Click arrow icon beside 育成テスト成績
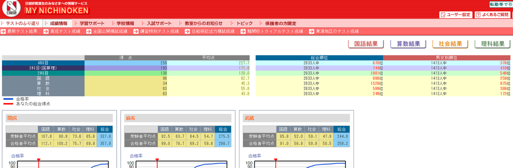The image size is (513, 168). click(x=46, y=32)
